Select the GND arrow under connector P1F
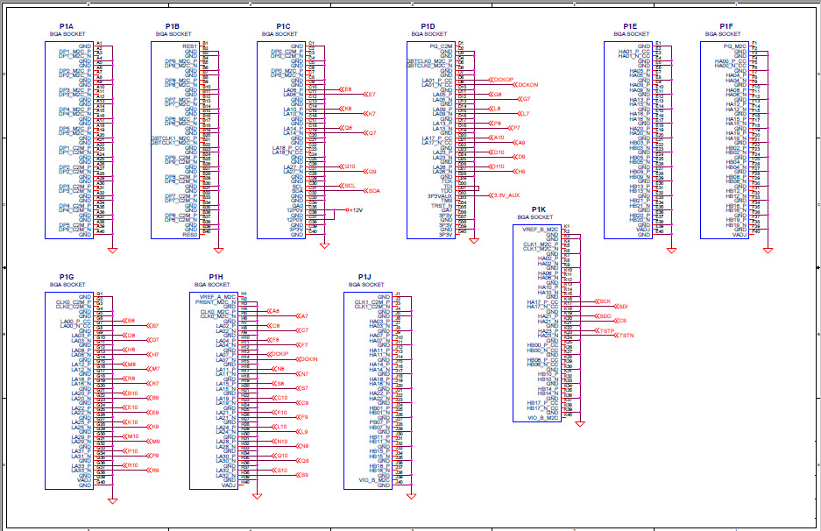Screen dimensions: 821x531 [x=768, y=252]
